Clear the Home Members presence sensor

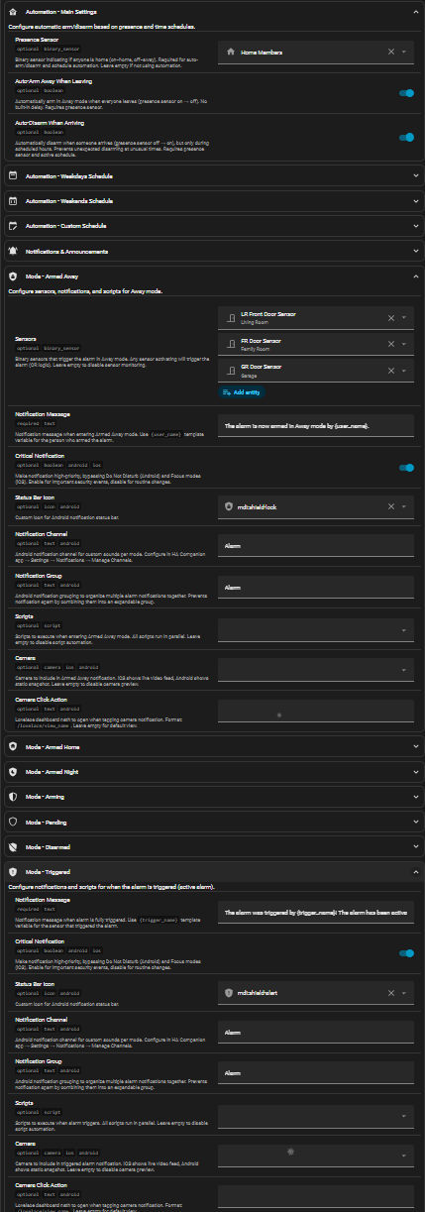click(390, 52)
